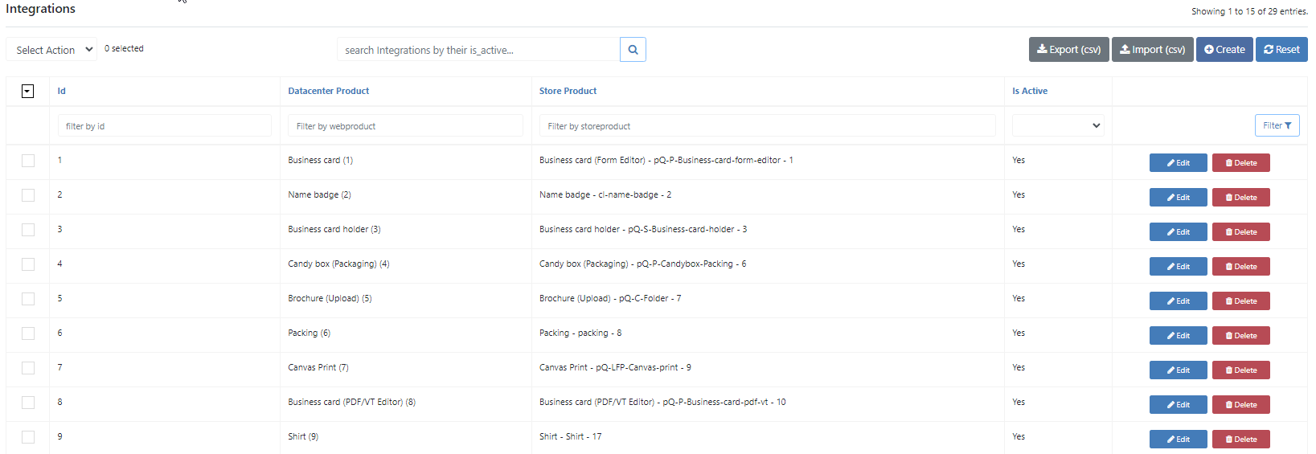Apply filters with the Filter funnel button

1277,125
